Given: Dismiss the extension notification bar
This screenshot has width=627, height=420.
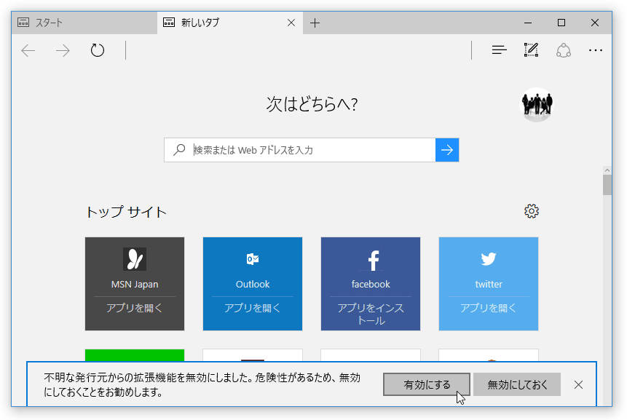Looking at the screenshot, I should click(578, 385).
